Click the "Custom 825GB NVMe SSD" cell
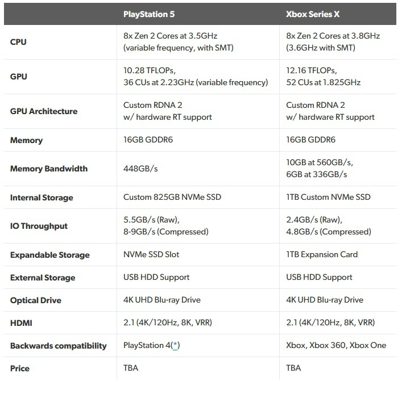Viewport: 406px width, 394px height. point(172,197)
